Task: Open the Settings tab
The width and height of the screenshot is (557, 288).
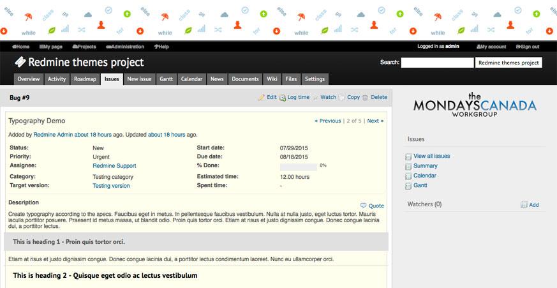Action: (315, 79)
